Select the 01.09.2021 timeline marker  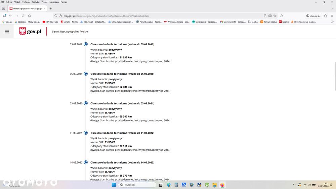[86, 133]
